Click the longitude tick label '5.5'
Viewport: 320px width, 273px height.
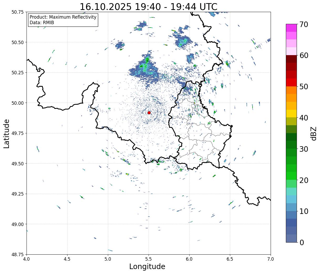point(149,259)
